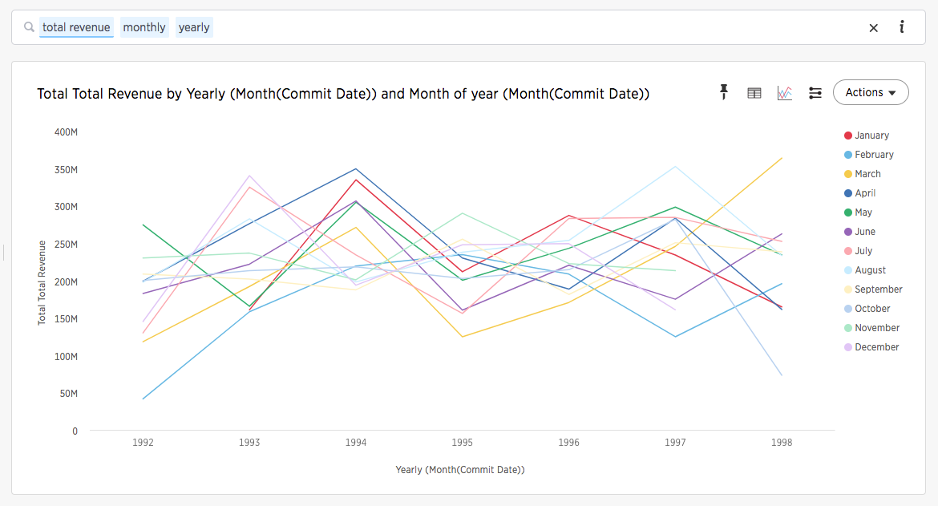Pin the chart to a pinboard
938x506 pixels.
click(724, 92)
